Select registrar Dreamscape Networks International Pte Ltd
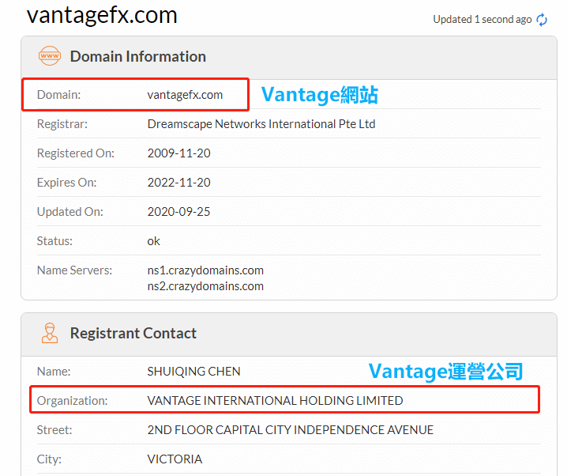 (261, 124)
